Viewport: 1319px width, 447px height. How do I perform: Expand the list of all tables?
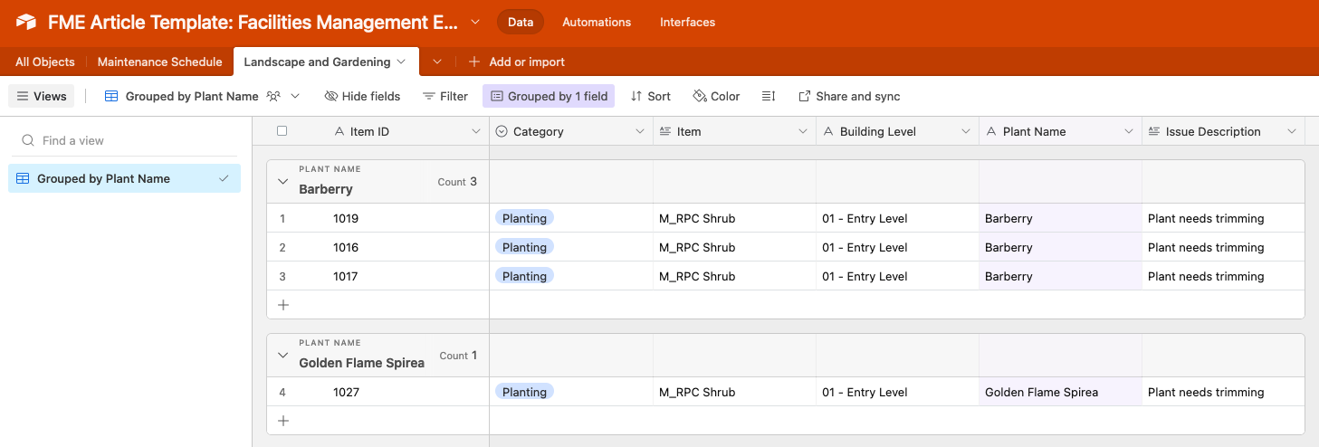pyautogui.click(x=437, y=62)
